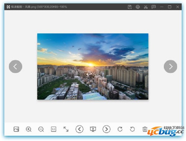Click the cityscape sunset photo

[93, 66]
